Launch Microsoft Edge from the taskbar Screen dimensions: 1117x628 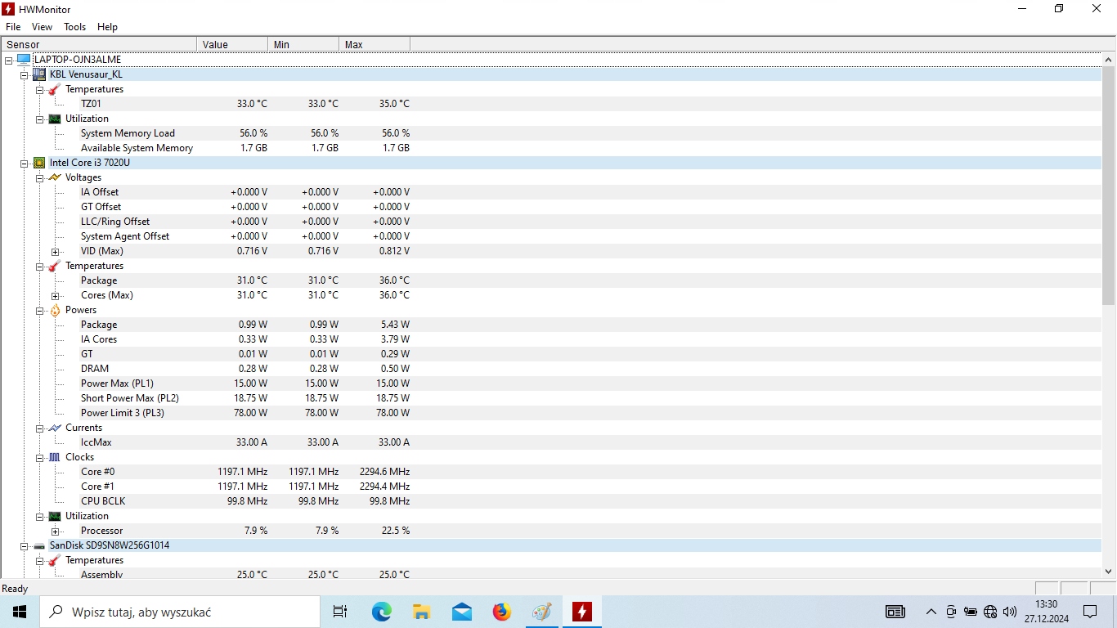pyautogui.click(x=381, y=612)
